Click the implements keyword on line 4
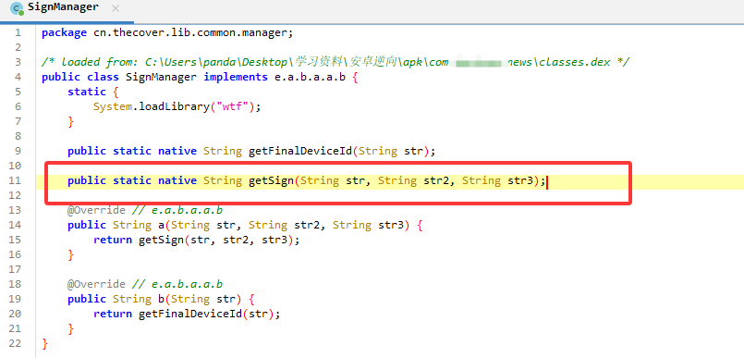 coord(236,77)
